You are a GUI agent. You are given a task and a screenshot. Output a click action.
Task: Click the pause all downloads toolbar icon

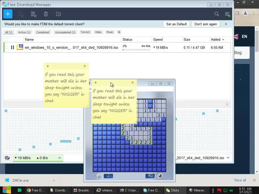(x=34, y=14)
